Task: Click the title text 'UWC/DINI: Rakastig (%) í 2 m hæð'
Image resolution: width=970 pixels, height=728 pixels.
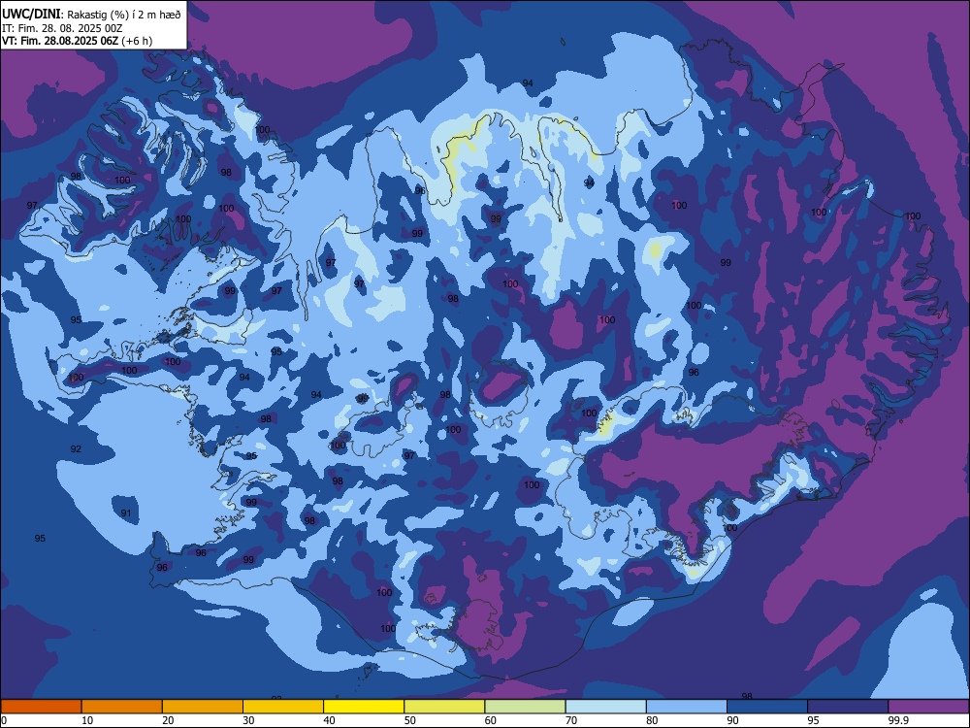Action: pos(91,15)
